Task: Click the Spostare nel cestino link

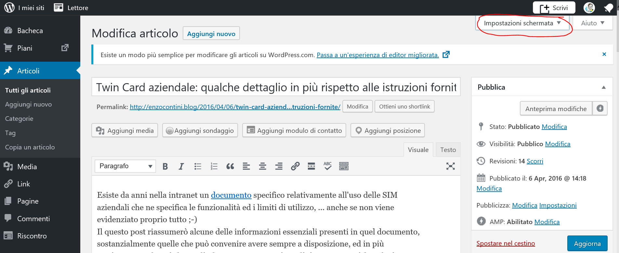Action: [x=506, y=243]
